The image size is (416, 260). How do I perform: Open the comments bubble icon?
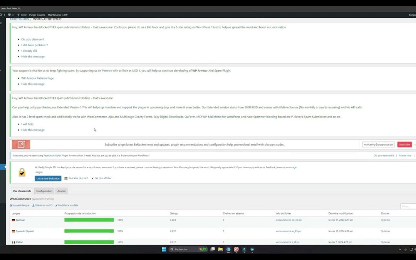[x=10, y=15]
